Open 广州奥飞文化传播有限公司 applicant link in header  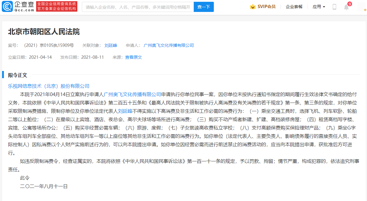tap(169, 45)
